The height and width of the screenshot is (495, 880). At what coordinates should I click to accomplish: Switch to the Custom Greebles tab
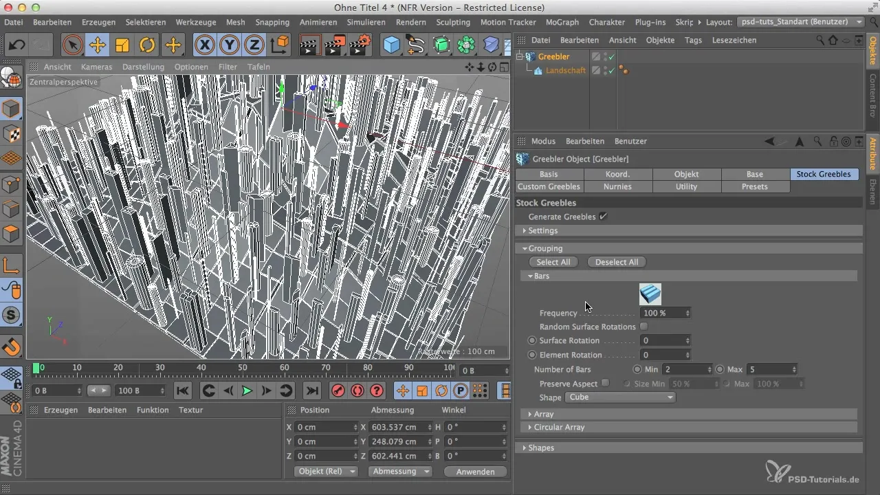(x=549, y=187)
